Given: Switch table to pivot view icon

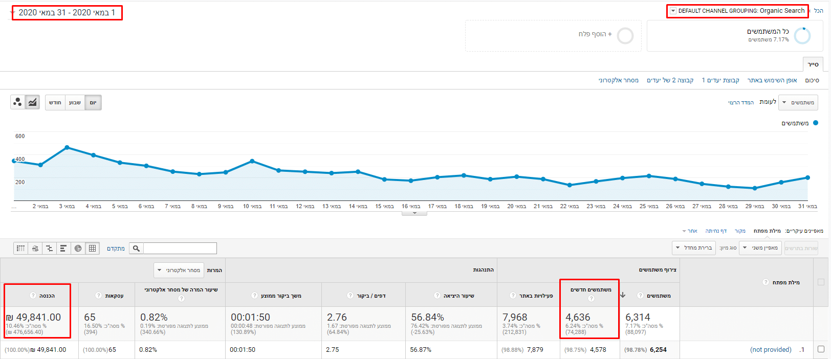Looking at the screenshot, I should [x=20, y=249].
